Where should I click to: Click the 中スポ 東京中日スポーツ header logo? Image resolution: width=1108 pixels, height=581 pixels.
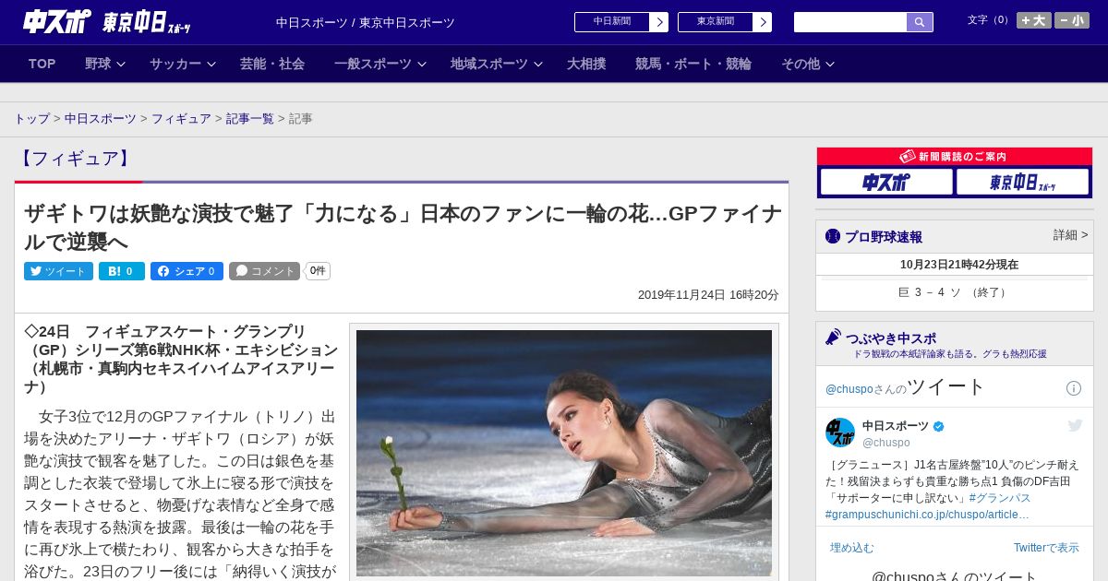pos(107,21)
